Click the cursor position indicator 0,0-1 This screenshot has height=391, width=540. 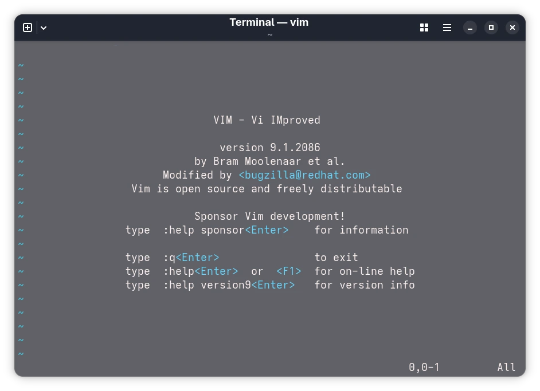(424, 367)
